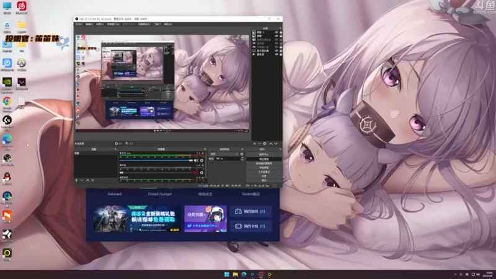Move the selected source down in the list
This screenshot has height=279, width=496.
(x=276, y=144)
